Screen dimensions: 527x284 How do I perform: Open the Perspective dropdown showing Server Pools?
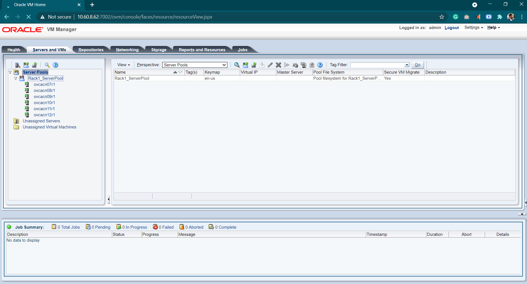[195, 65]
